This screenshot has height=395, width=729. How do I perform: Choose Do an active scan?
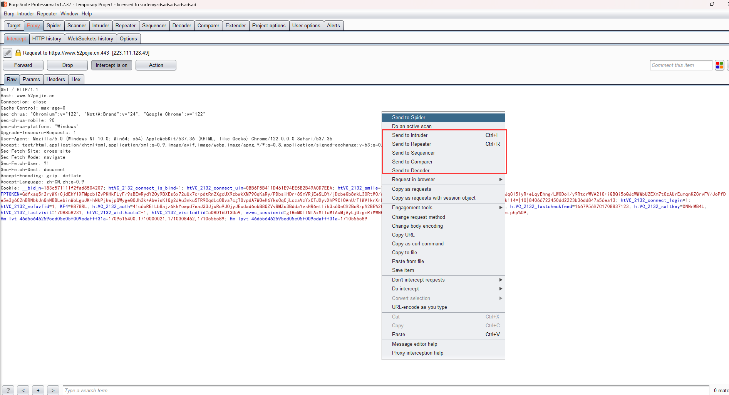click(x=443, y=127)
